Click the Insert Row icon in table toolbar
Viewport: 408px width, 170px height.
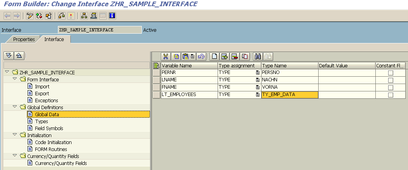tap(225, 57)
